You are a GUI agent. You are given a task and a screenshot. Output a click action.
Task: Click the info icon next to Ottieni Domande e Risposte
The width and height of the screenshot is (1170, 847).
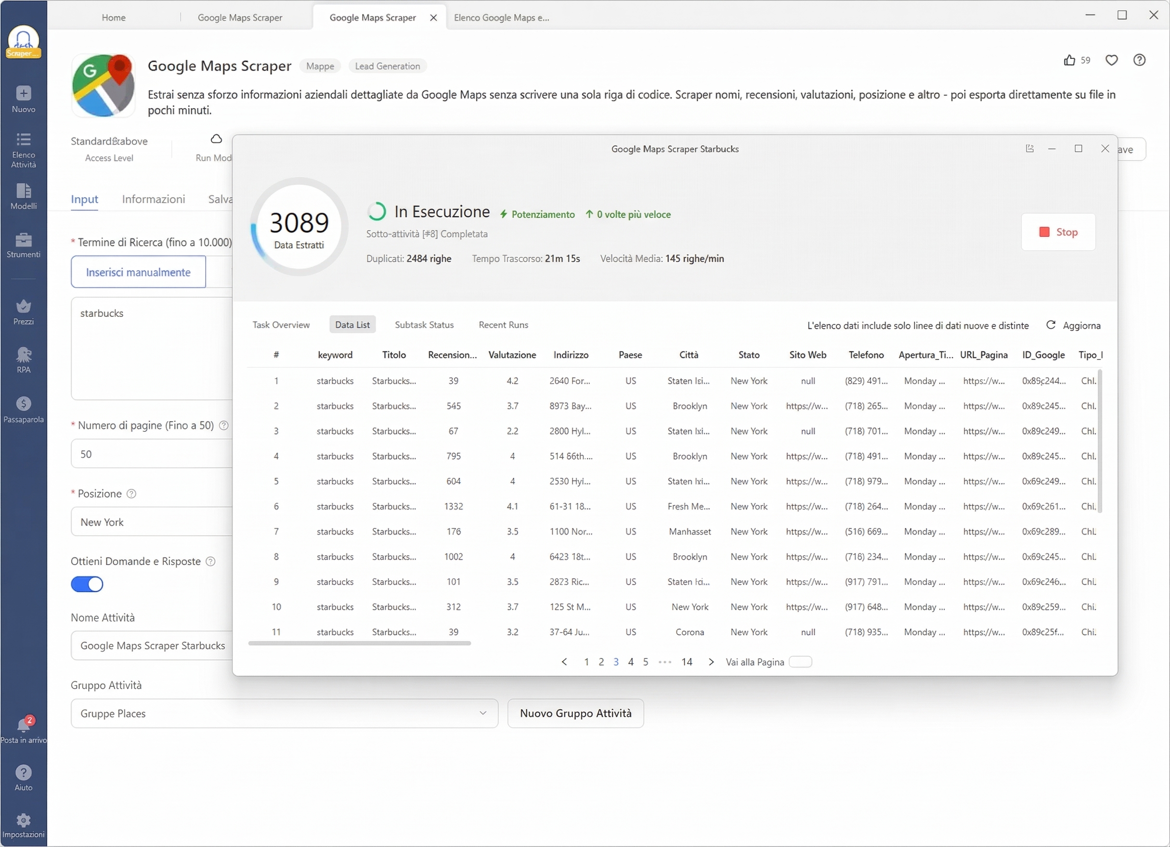click(x=210, y=562)
